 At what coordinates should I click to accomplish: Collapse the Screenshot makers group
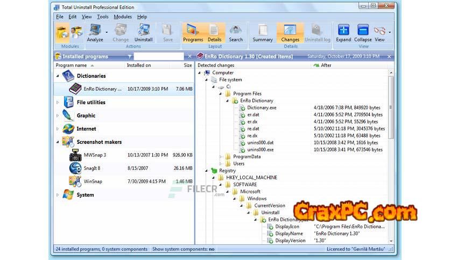(x=58, y=142)
